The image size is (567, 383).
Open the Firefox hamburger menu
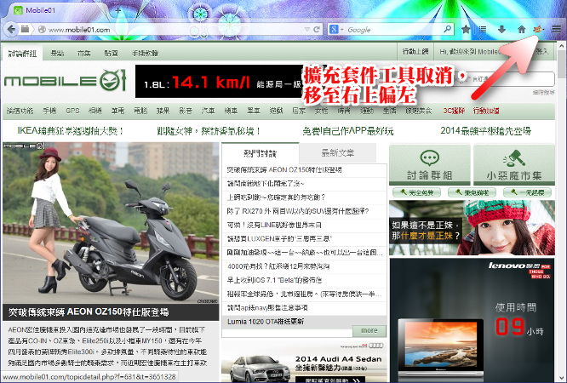[x=556, y=30]
